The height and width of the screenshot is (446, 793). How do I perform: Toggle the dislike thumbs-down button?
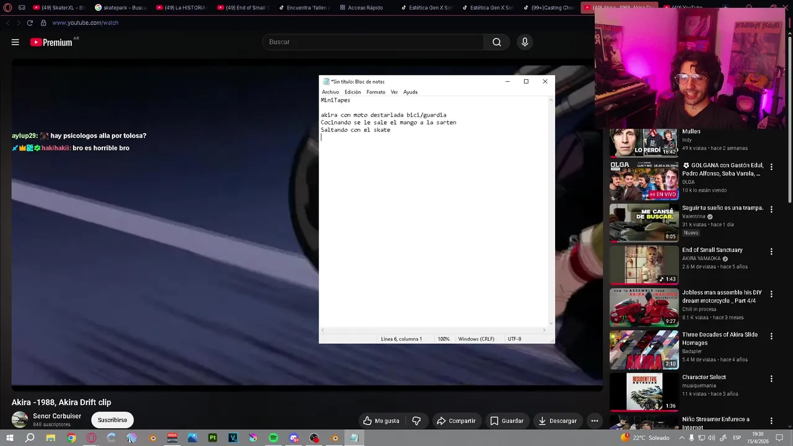pyautogui.click(x=416, y=421)
